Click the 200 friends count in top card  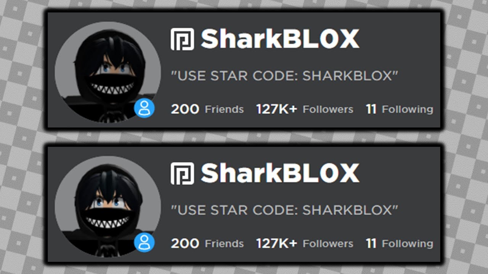pyautogui.click(x=185, y=109)
